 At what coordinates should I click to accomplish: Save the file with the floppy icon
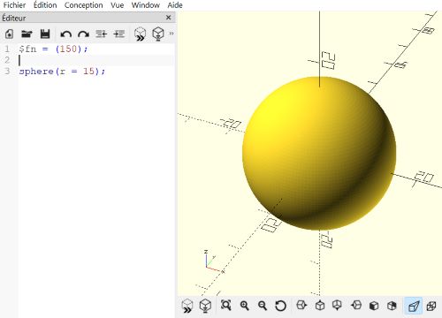click(45, 34)
